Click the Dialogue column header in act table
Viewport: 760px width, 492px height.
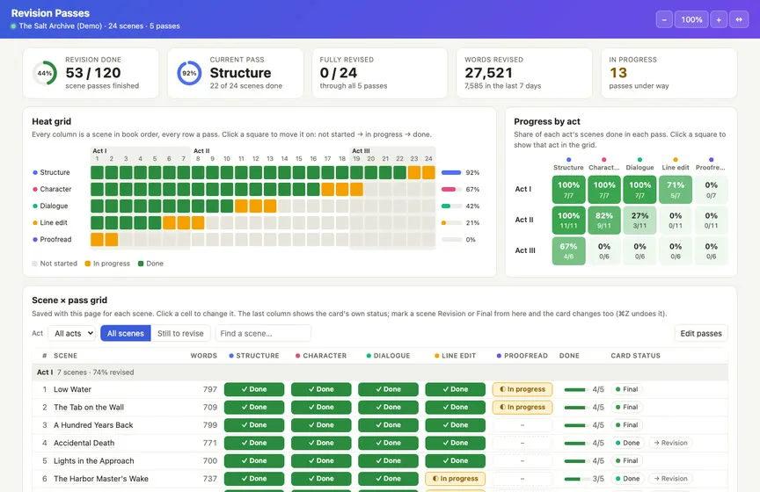[x=639, y=163]
